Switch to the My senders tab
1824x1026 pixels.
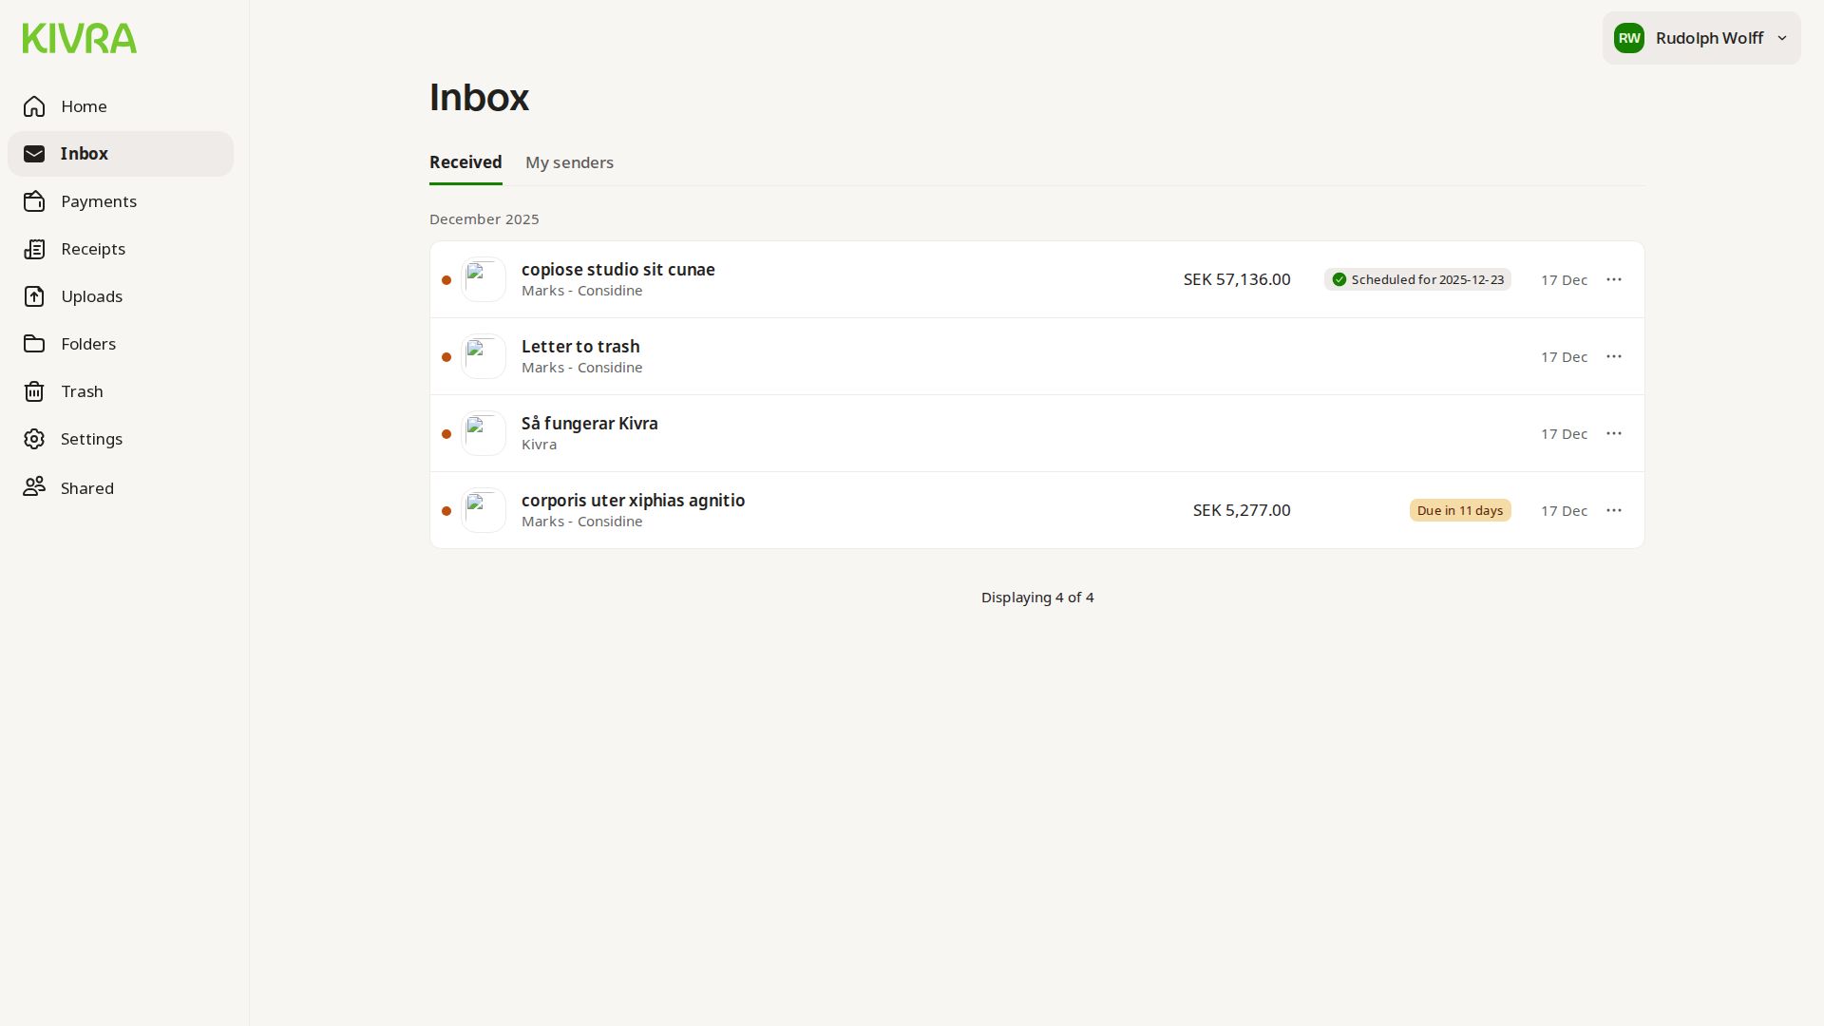coord(569,162)
